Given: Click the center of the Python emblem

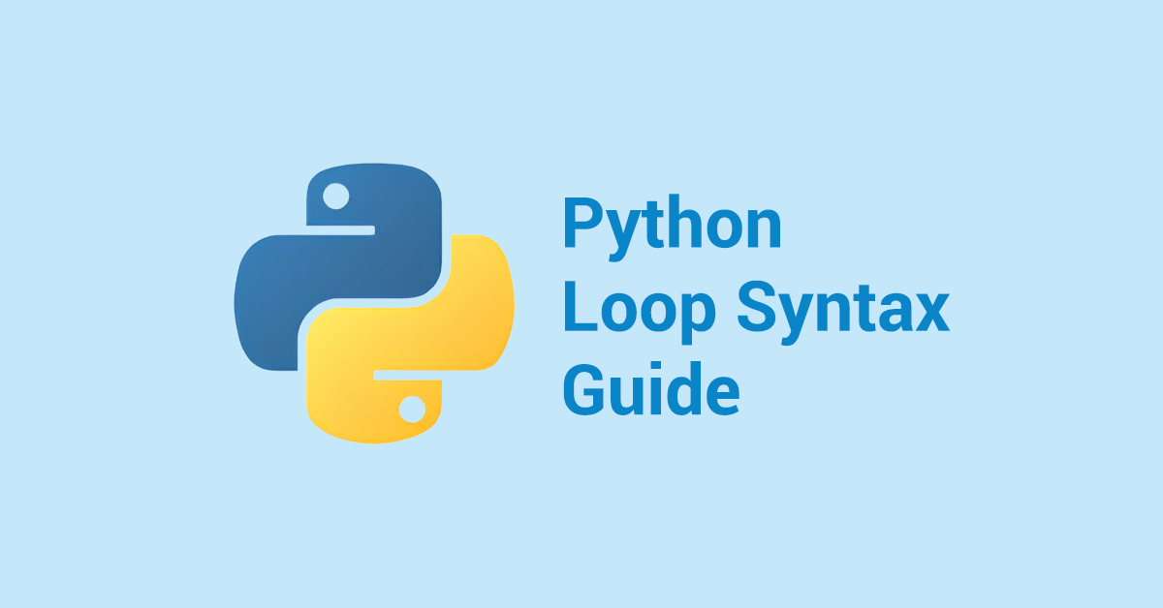Looking at the screenshot, I should tap(378, 300).
